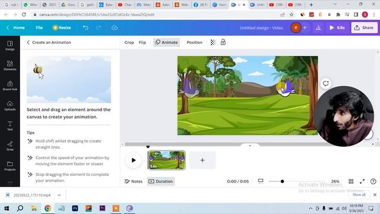The height and width of the screenshot is (214, 380).
Task: Show hidden system tray icons
Action: [311, 209]
